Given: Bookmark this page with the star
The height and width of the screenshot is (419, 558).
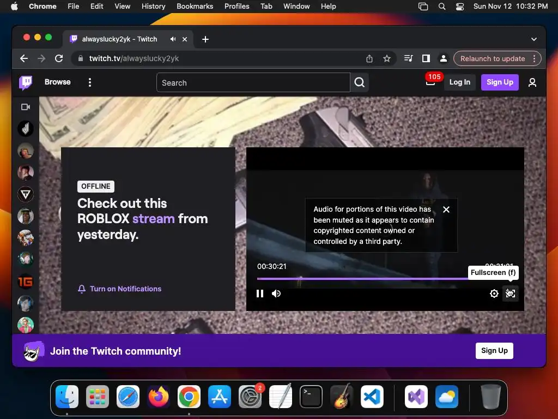Looking at the screenshot, I should pyautogui.click(x=387, y=58).
